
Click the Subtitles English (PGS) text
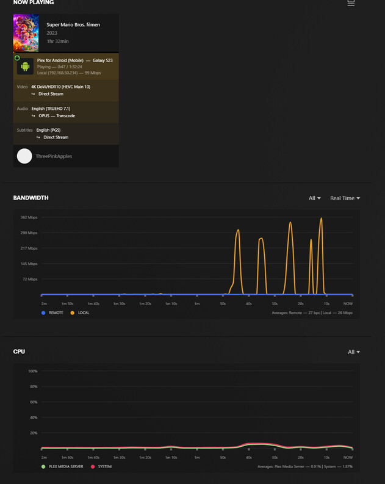pyautogui.click(x=48, y=130)
